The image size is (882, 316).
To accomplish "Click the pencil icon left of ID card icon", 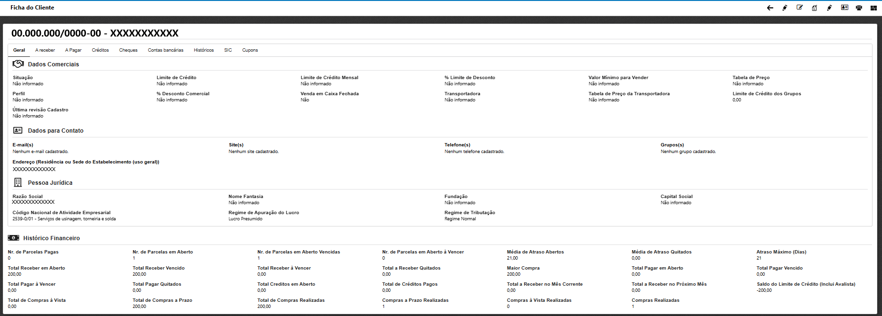I will click(829, 8).
